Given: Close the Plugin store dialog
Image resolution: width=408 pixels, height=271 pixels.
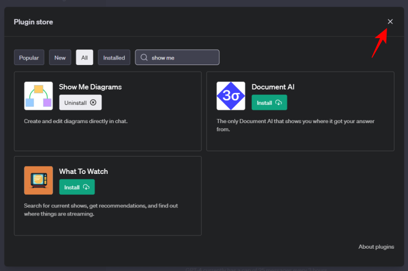Looking at the screenshot, I should click(x=390, y=21).
